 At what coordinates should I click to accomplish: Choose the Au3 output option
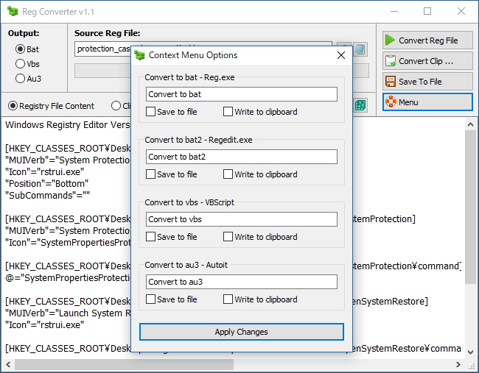pyautogui.click(x=20, y=78)
